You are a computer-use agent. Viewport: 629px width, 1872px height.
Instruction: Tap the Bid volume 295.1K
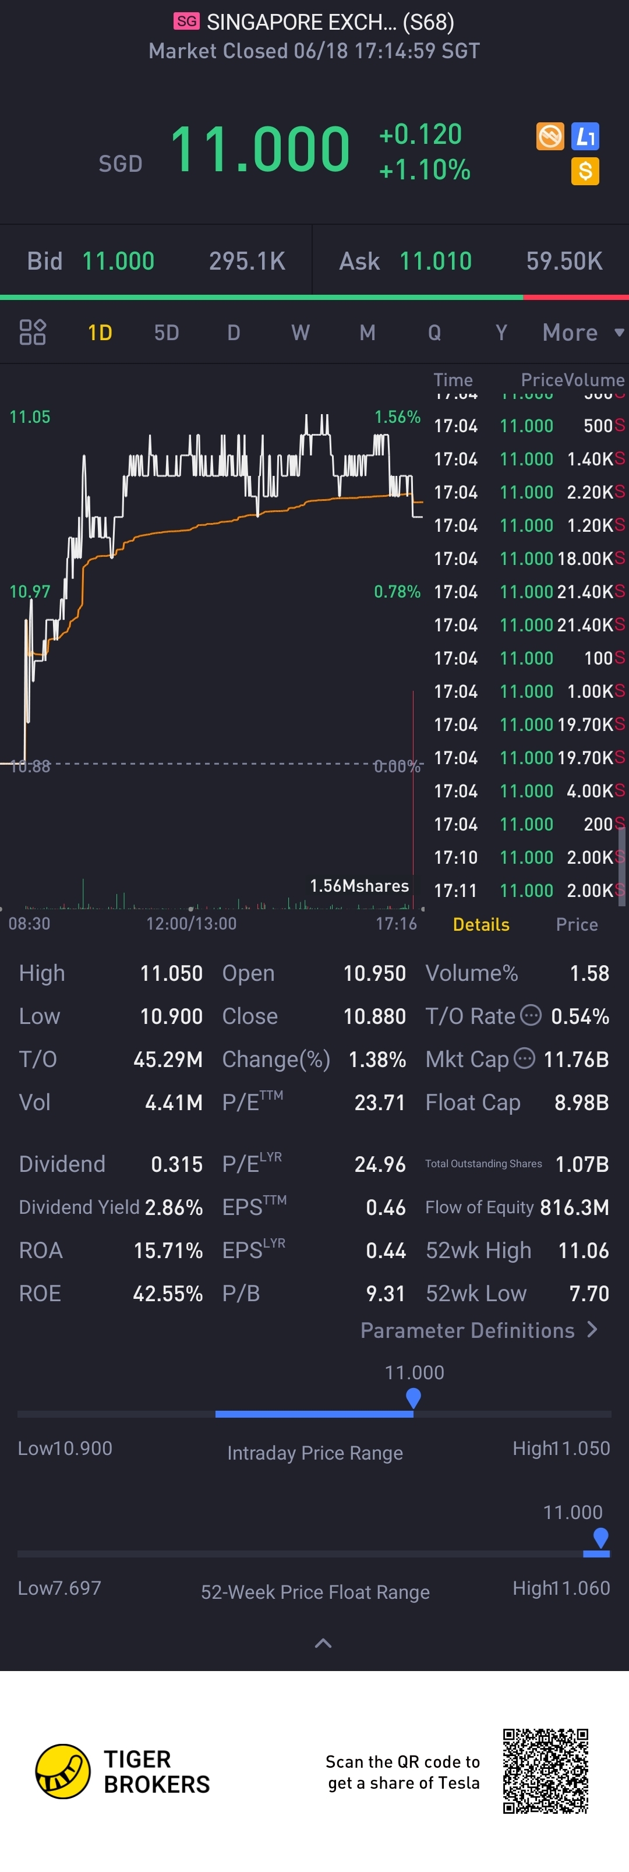tap(247, 261)
